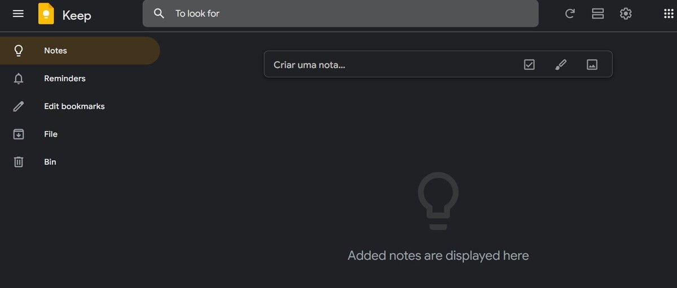Switch to list view layout
677x288 pixels.
pyautogui.click(x=598, y=13)
